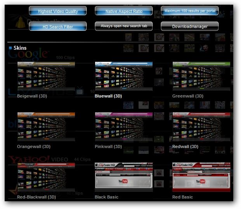241x209 pixels.
Task: Select the Bluewall (3D) skin thumbnail
Action: pos(124,76)
